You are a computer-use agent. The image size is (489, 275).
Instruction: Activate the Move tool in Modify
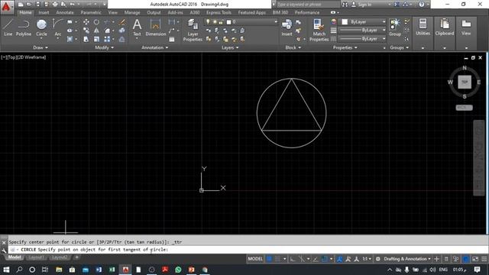coord(86,22)
